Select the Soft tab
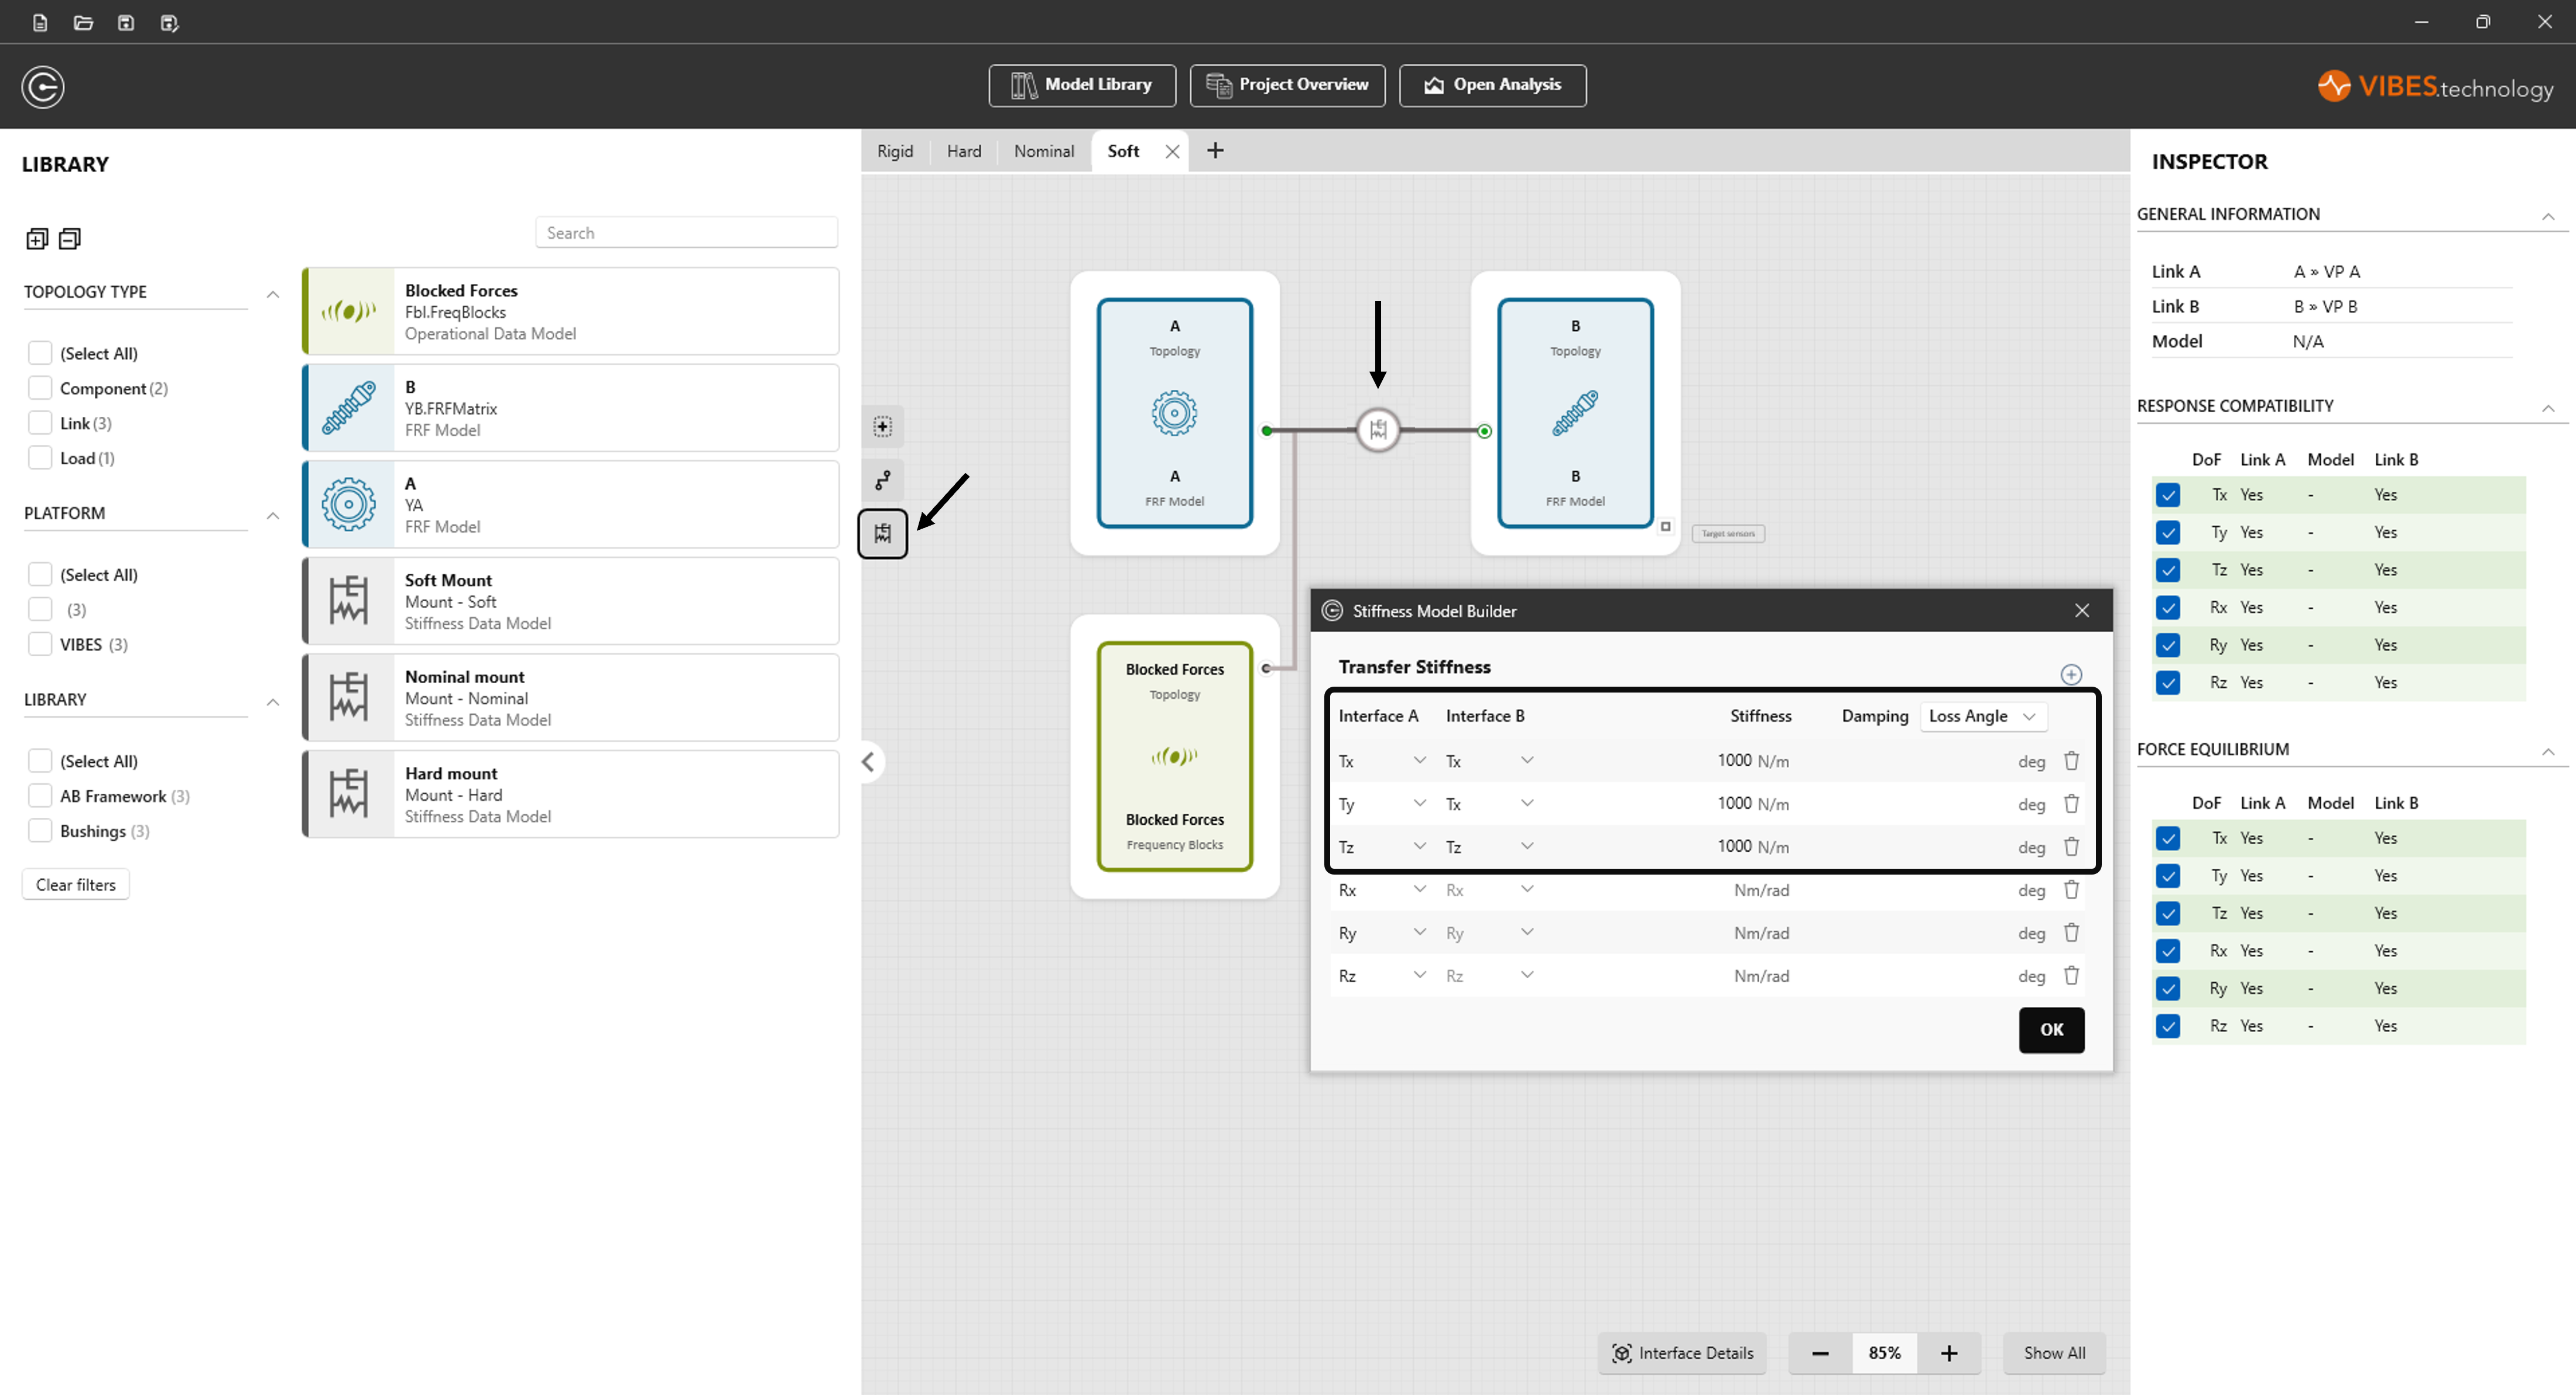 [x=1123, y=151]
